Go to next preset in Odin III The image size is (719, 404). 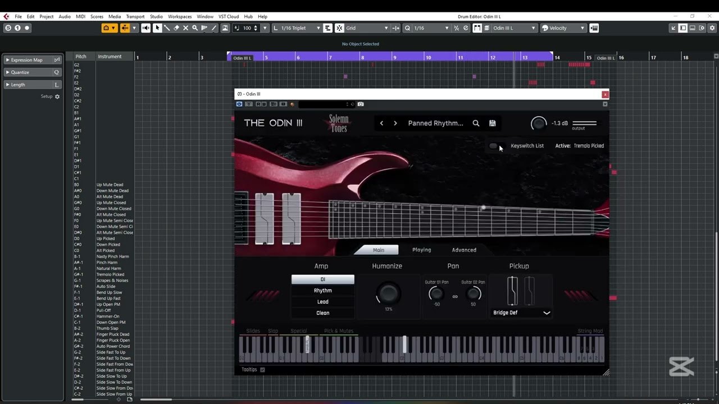pyautogui.click(x=395, y=123)
